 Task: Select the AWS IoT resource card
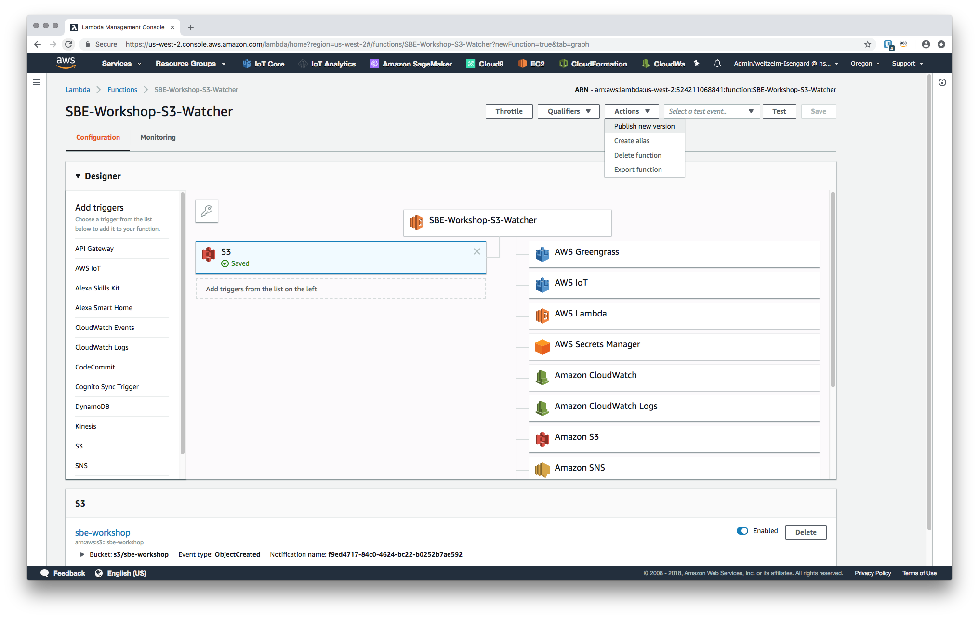(x=674, y=285)
